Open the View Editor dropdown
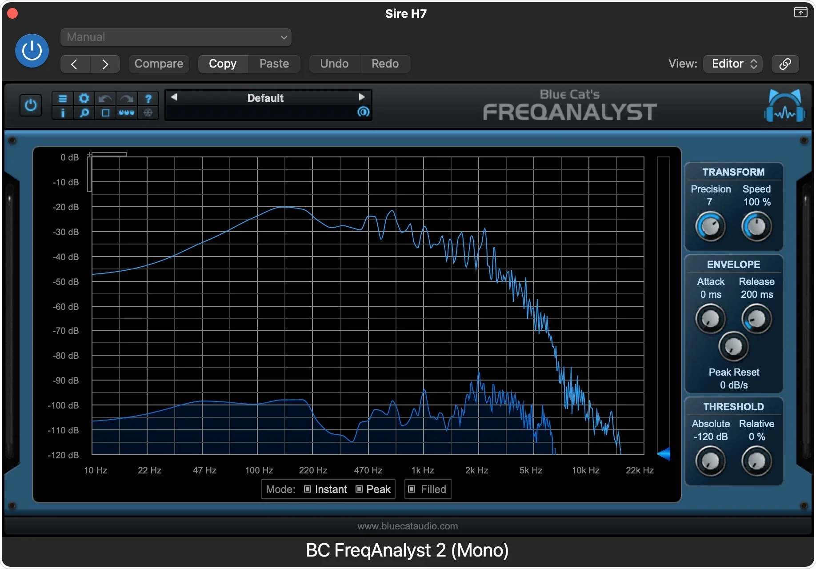 [733, 64]
